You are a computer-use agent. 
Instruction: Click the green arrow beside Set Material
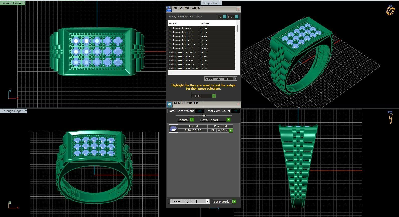(x=234, y=201)
